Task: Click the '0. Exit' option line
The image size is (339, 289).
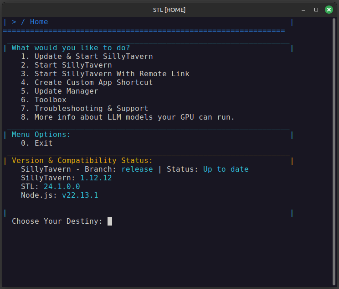Action: point(37,143)
